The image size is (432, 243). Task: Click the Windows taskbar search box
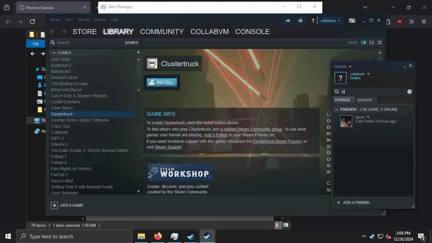point(74,236)
